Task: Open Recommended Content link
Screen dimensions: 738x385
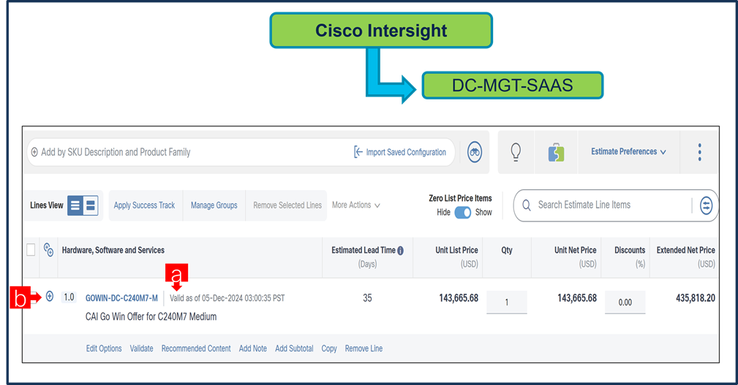Action: coord(196,348)
